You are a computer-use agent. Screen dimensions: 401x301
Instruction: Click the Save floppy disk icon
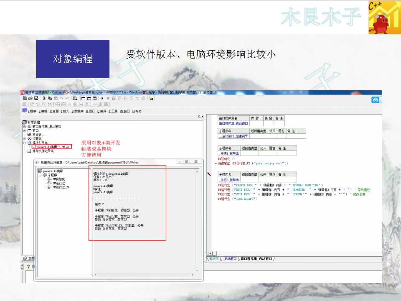point(36,98)
